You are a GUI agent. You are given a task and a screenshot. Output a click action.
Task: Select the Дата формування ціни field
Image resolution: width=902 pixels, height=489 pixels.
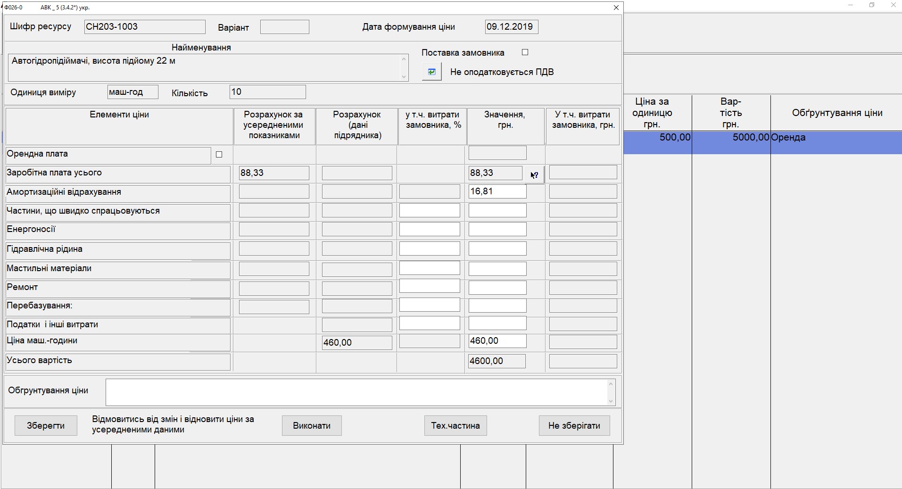(512, 27)
